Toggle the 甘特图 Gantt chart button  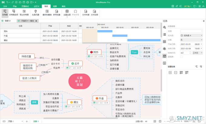point(5,13)
